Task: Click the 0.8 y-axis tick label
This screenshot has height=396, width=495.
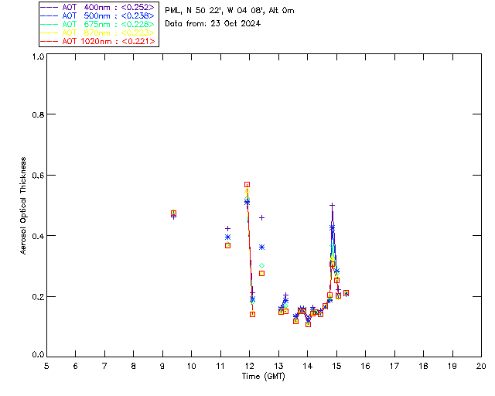Action: coord(38,114)
